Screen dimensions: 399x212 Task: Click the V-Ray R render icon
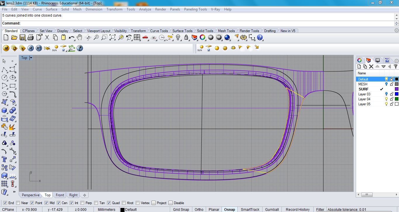point(31,48)
